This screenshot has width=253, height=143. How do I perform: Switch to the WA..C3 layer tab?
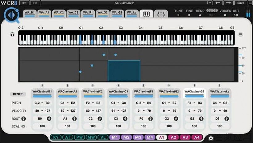(73, 14)
